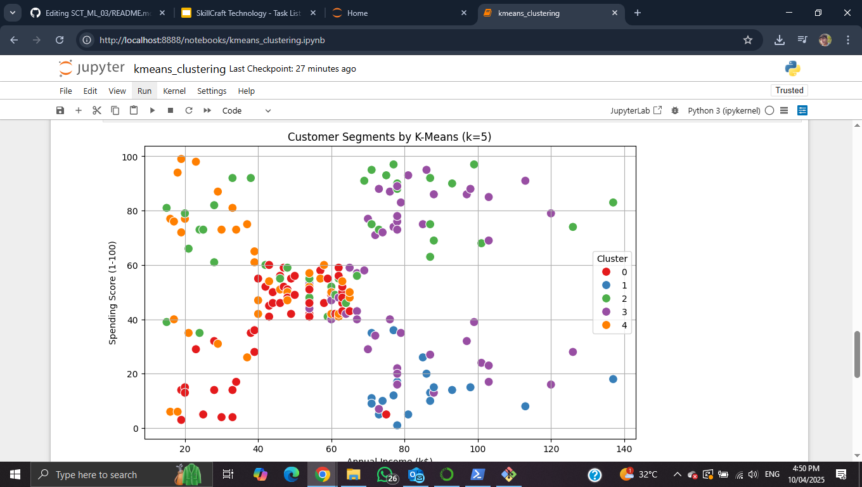Copy the selected cell
The height and width of the screenshot is (487, 862).
tap(115, 110)
